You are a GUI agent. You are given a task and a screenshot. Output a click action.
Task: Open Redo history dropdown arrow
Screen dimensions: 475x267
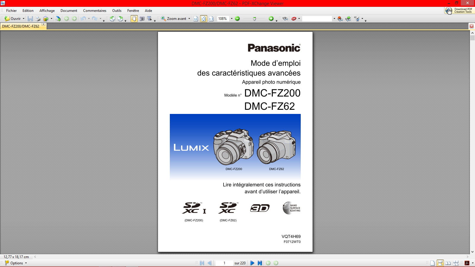coord(100,19)
